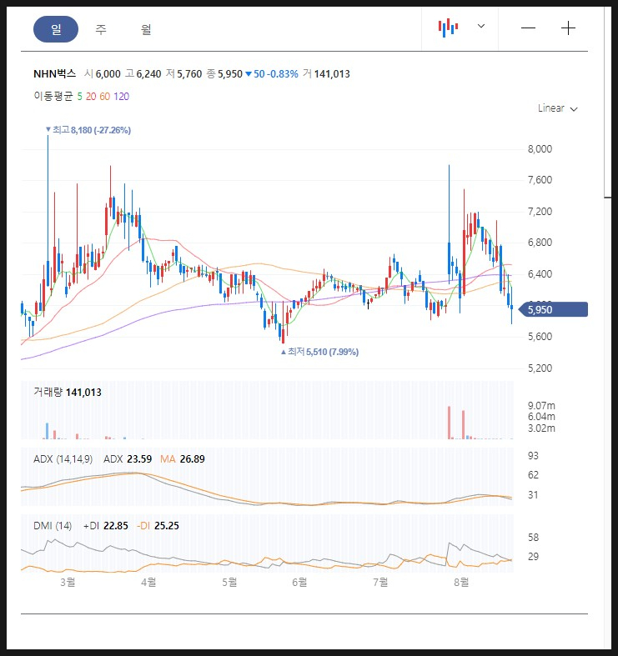
Task: Click the 거래량 141,013 volume label
Action: pos(68,393)
